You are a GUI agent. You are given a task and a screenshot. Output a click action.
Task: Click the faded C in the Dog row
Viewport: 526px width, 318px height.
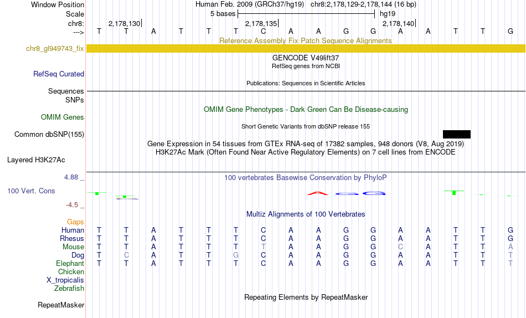click(126, 255)
